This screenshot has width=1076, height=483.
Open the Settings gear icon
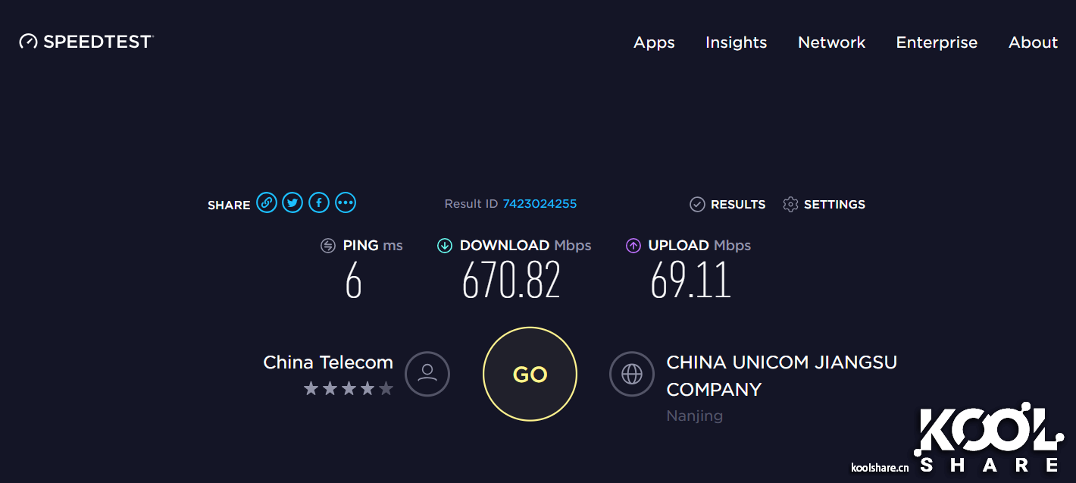coord(790,204)
